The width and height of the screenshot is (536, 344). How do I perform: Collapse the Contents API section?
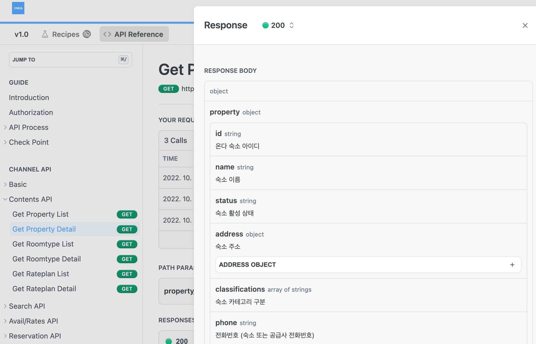(x=31, y=199)
